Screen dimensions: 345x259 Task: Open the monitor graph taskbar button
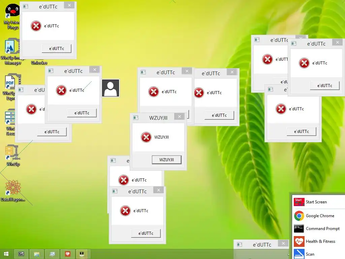pos(52,254)
